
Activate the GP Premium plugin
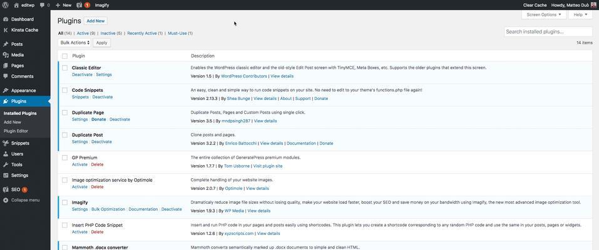(79, 164)
